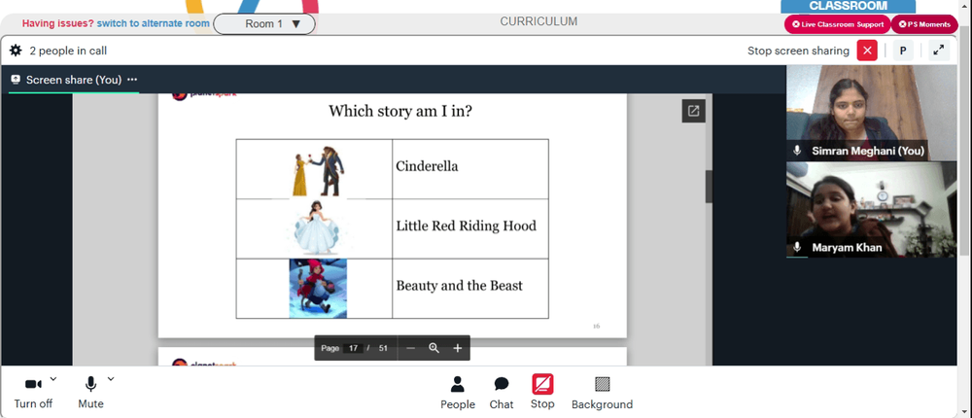This screenshot has width=972, height=418.
Task: Click Beauty and Beast dancing image
Action: coord(319,171)
